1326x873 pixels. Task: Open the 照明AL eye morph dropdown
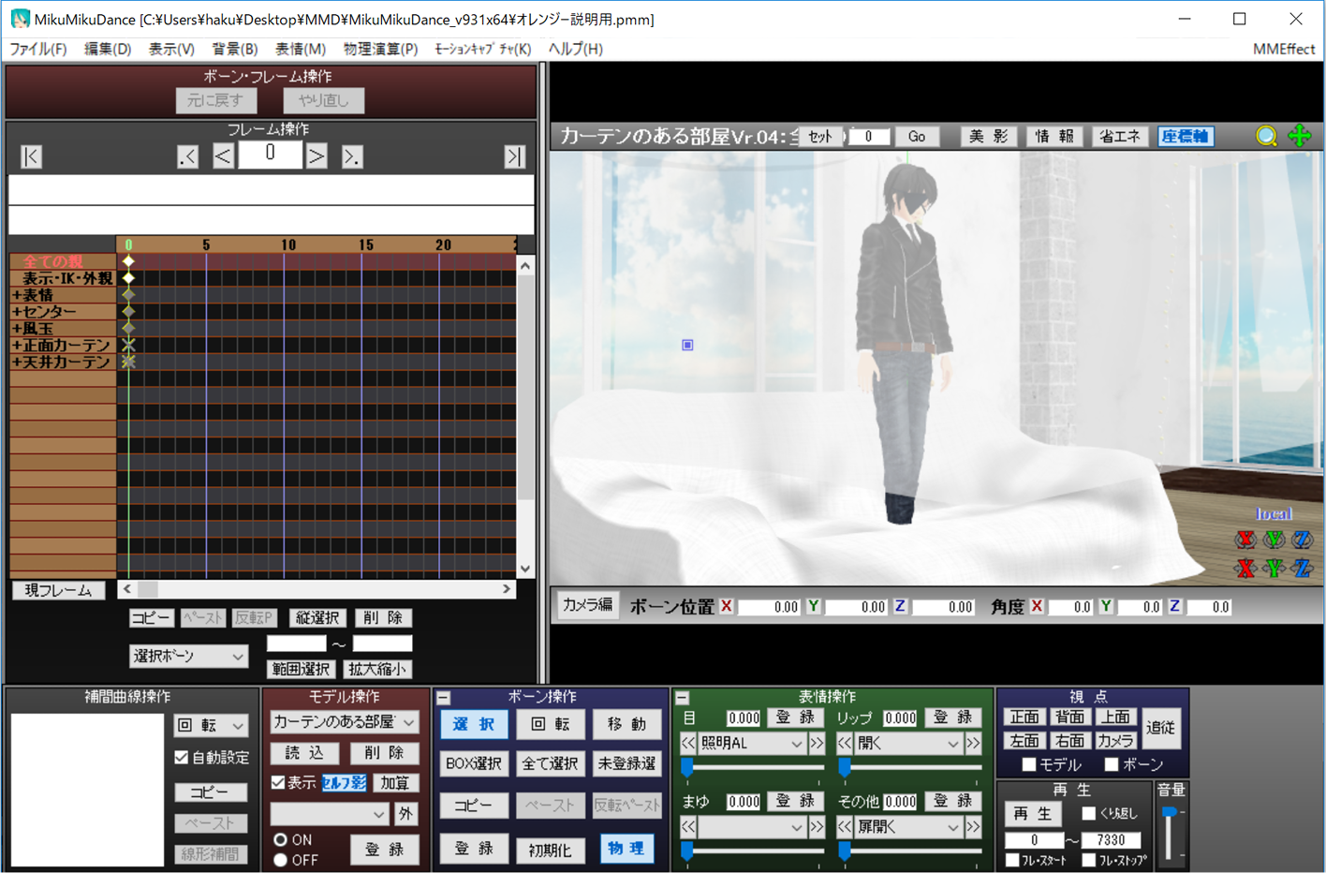(x=752, y=744)
